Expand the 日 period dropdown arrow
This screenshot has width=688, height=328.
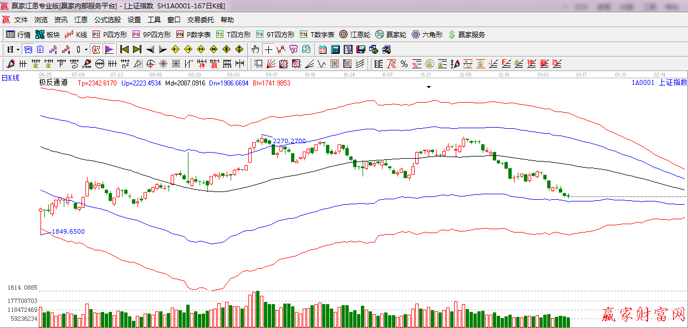click(x=18, y=49)
